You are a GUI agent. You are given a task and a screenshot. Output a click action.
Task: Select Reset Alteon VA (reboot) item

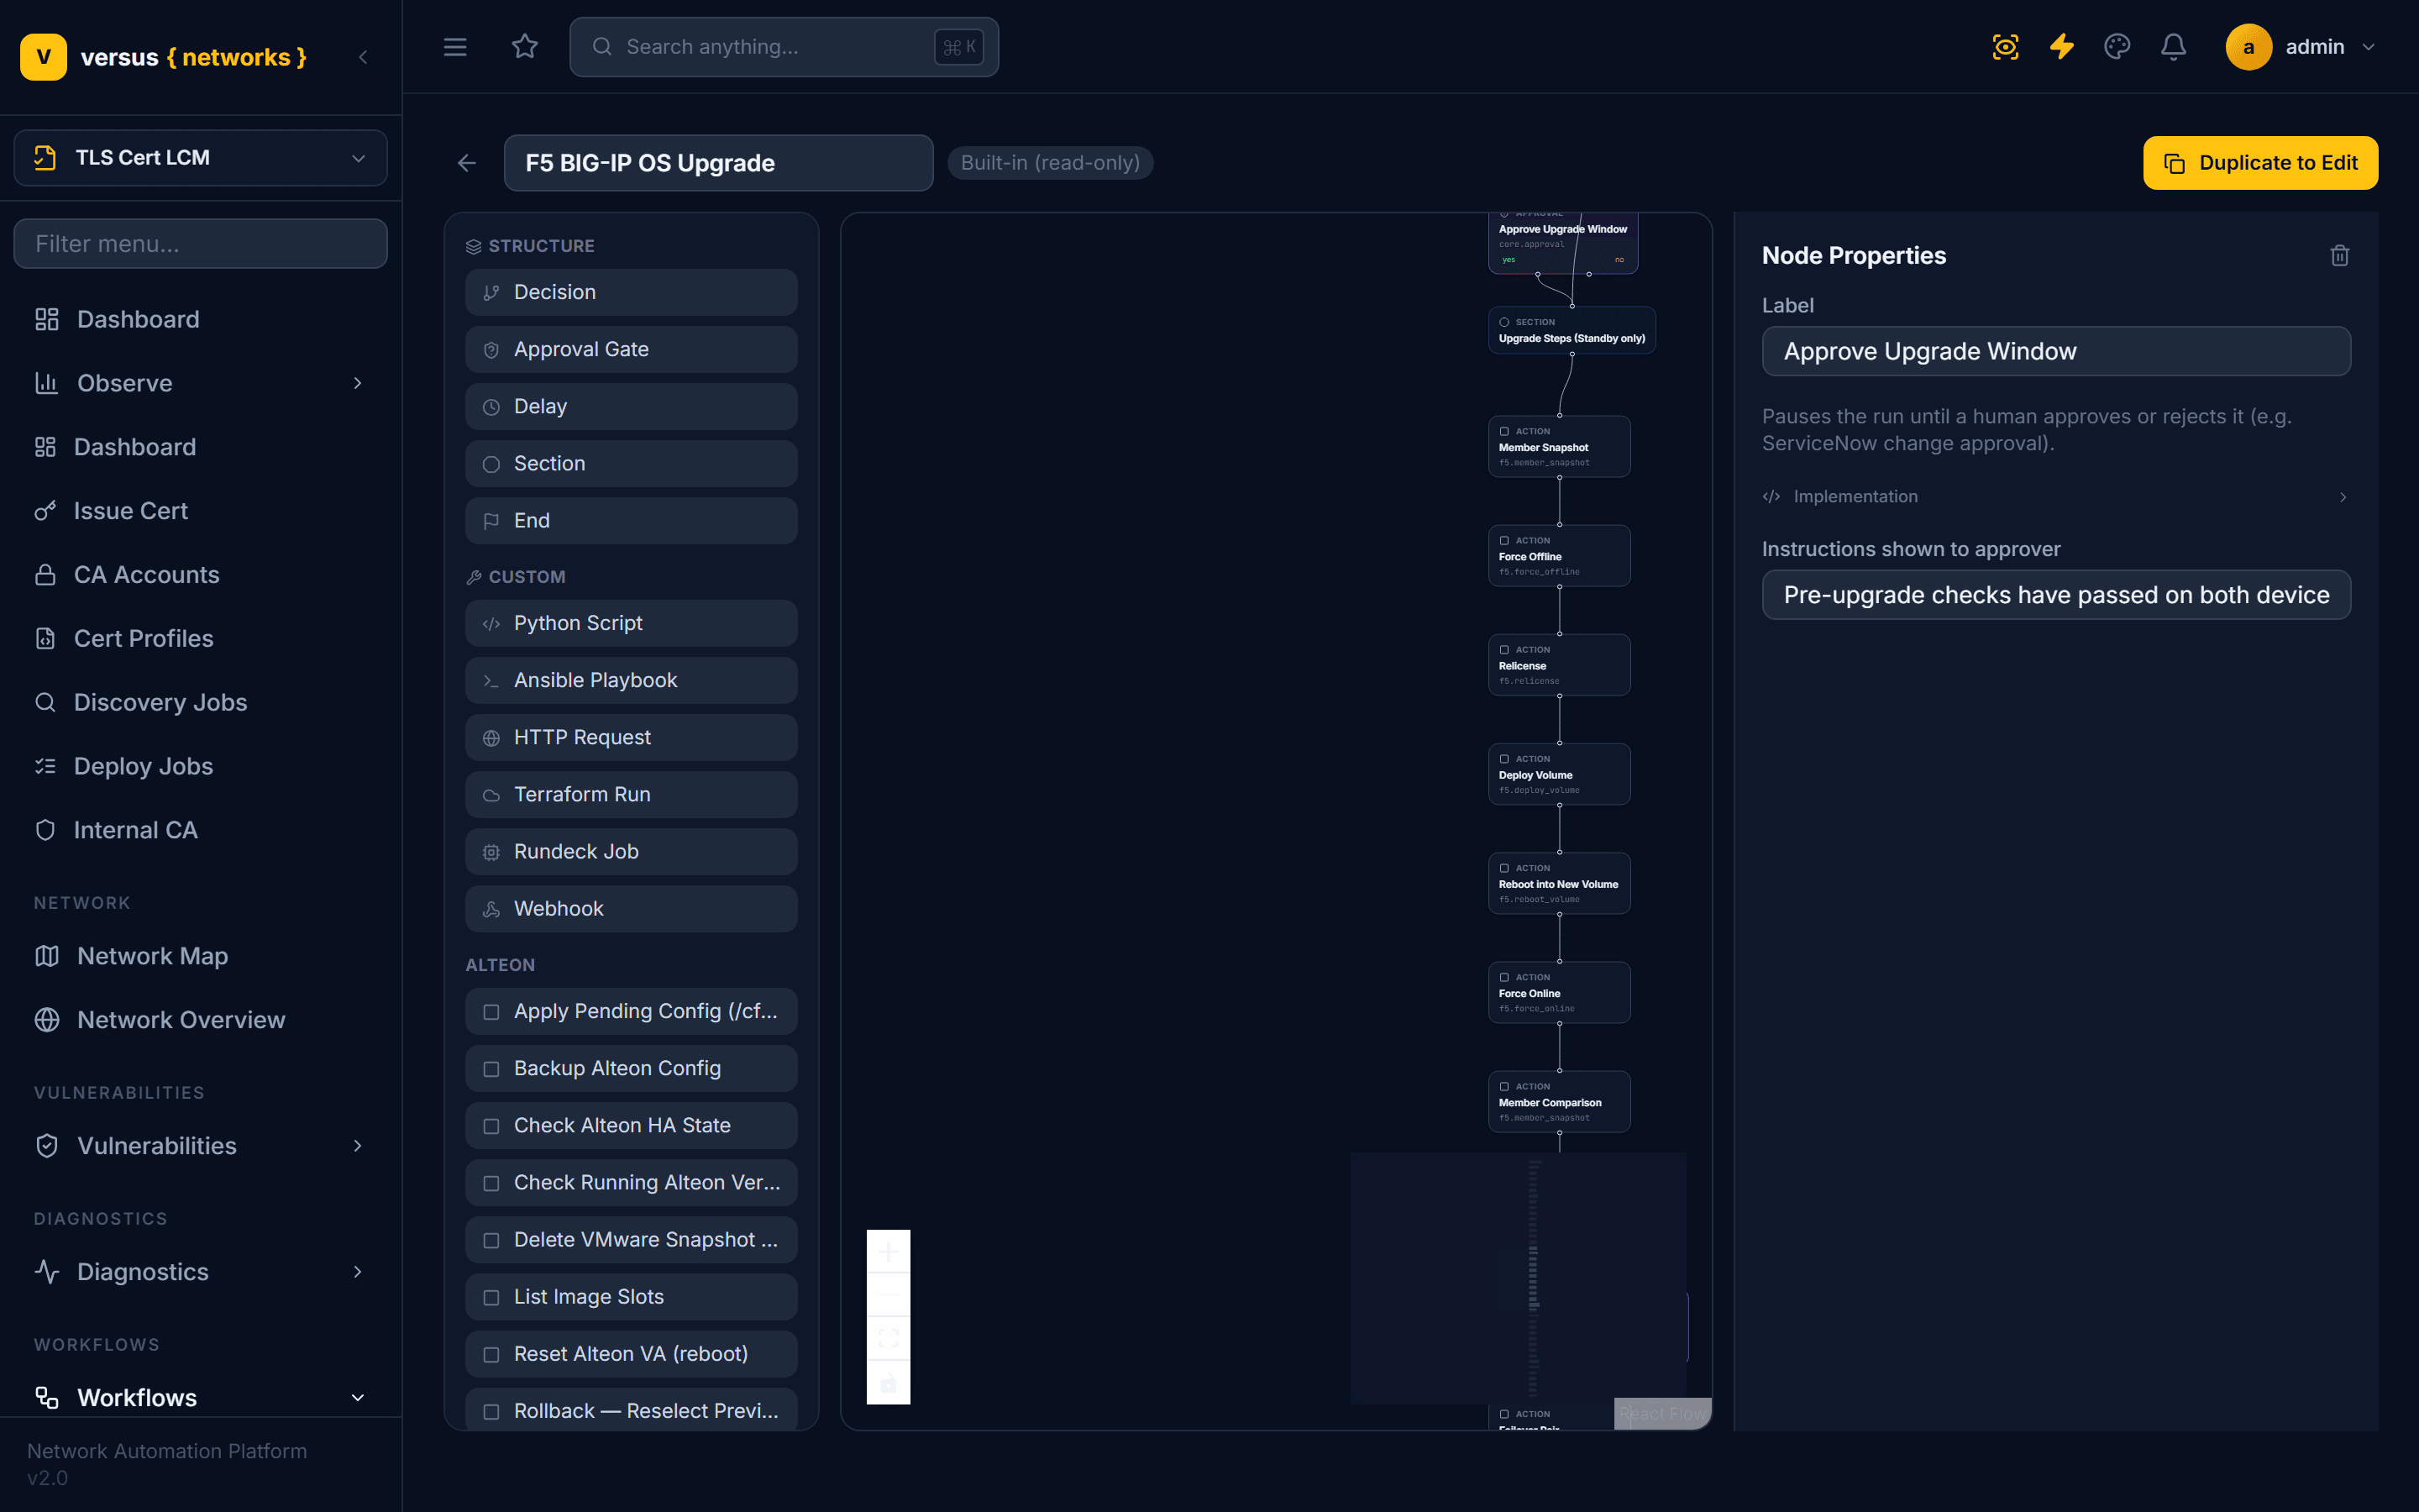point(631,1353)
